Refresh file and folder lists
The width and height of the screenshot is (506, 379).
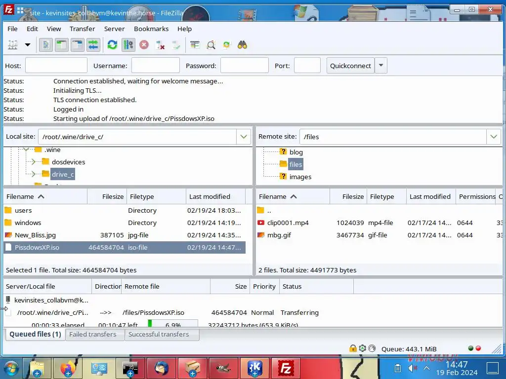tap(112, 45)
